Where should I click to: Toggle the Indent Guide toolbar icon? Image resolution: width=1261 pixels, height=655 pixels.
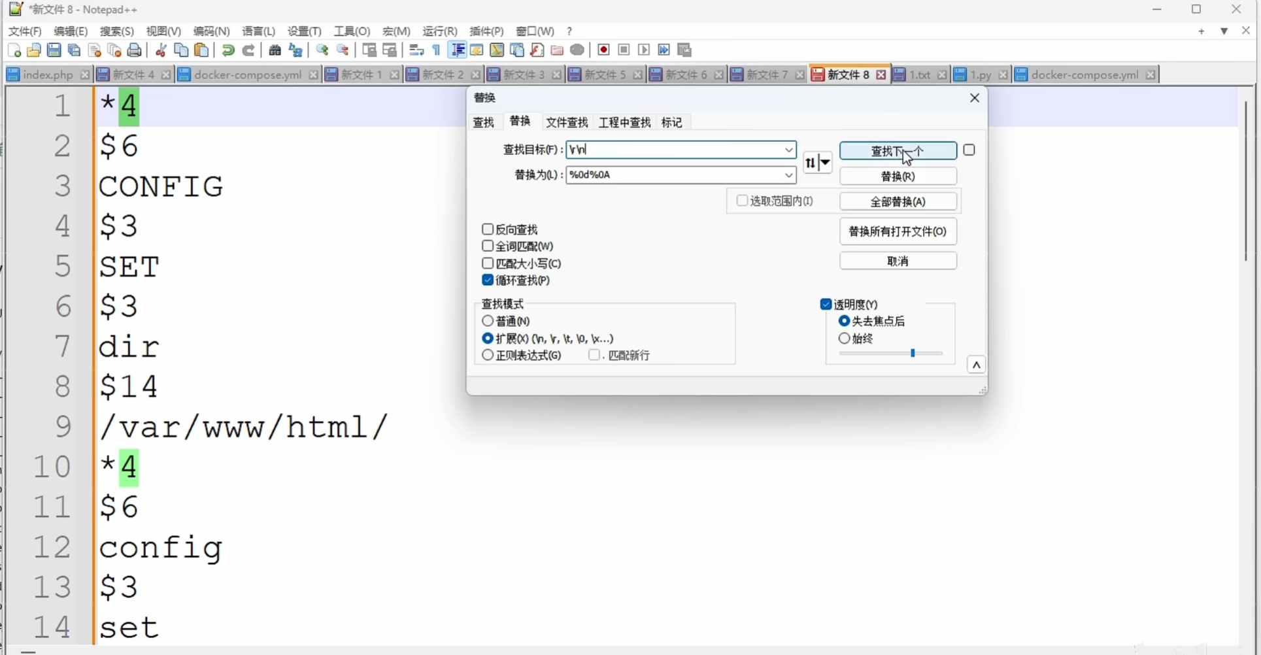pyautogui.click(x=458, y=50)
